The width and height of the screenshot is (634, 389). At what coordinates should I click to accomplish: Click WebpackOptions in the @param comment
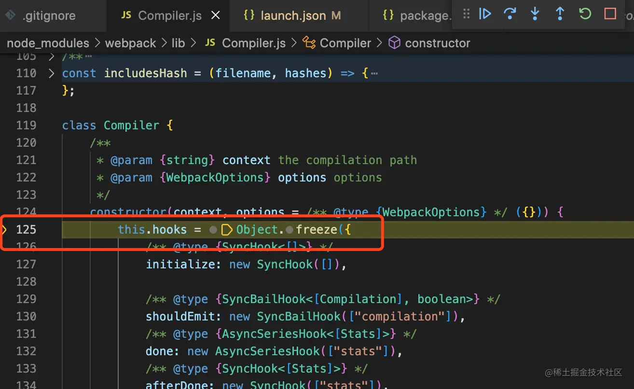click(215, 178)
